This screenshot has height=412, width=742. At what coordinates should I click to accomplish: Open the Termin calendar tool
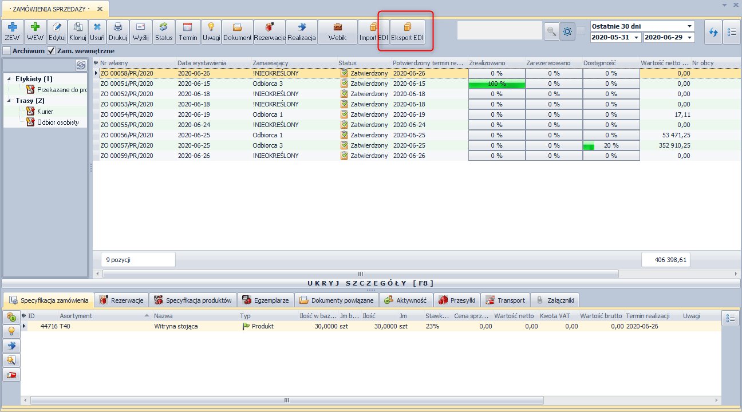[x=188, y=31]
